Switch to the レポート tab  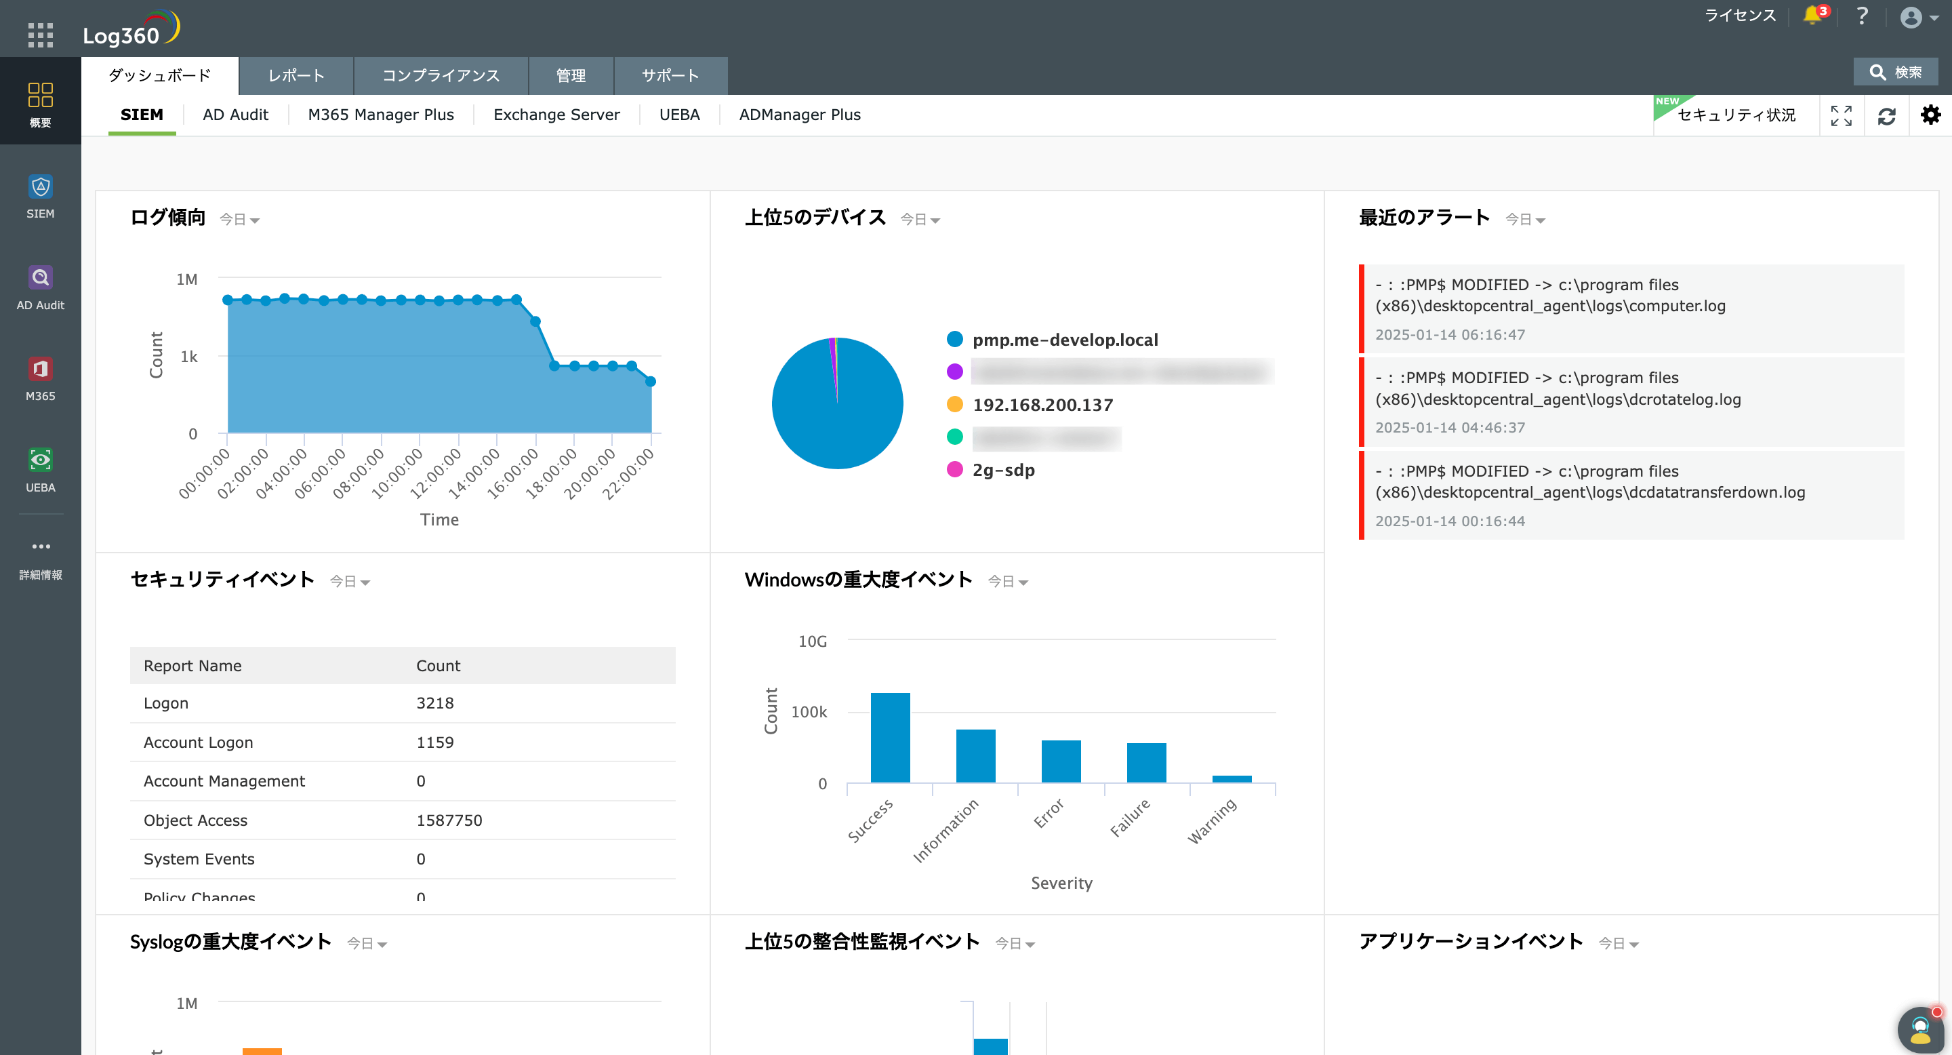pos(296,76)
